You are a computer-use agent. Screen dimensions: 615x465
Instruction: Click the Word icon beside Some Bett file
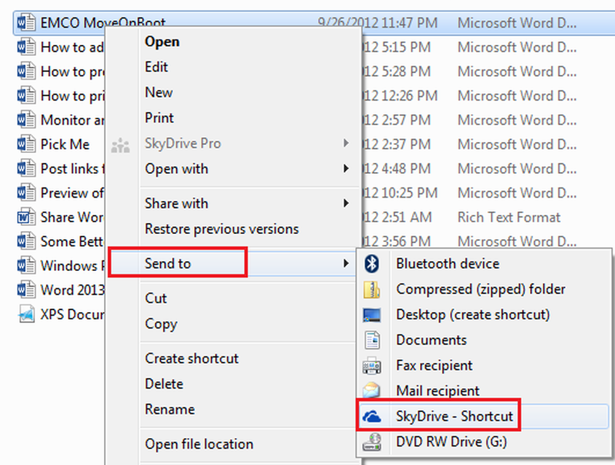(26, 241)
